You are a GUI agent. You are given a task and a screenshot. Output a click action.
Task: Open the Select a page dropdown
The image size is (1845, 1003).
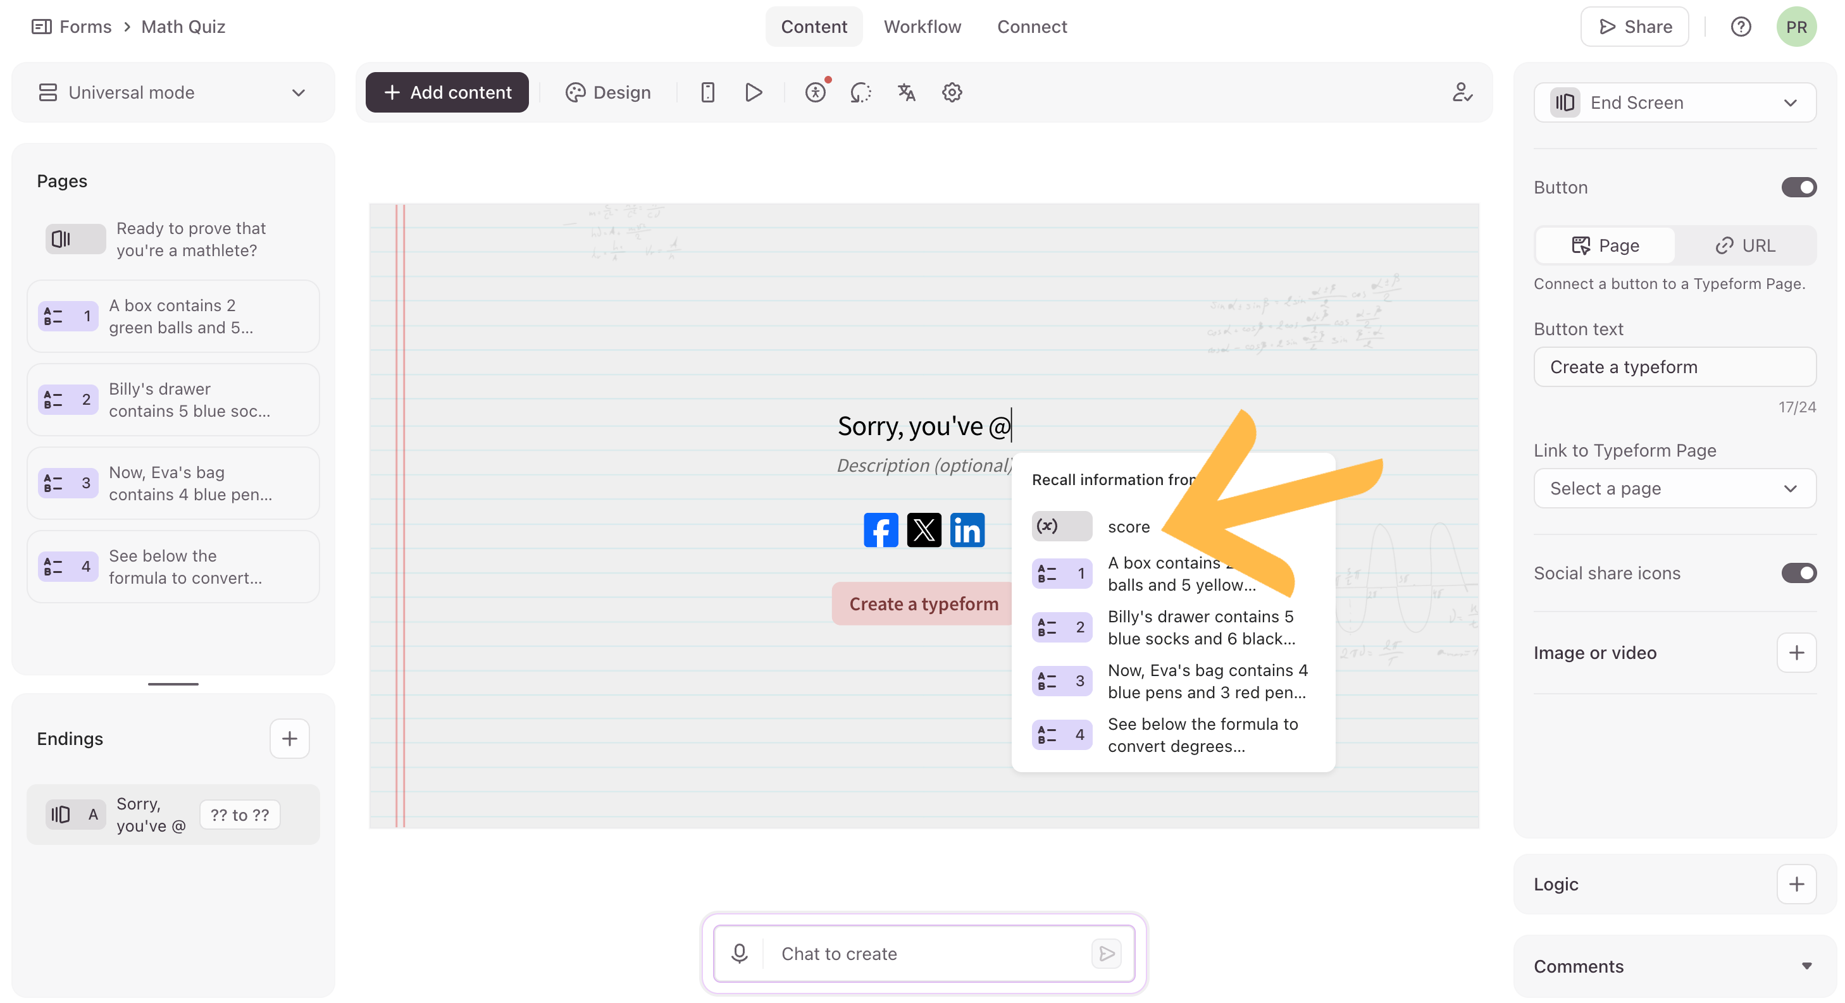tap(1675, 488)
